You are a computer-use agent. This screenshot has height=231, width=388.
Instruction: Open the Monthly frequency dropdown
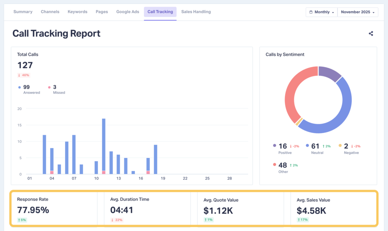[x=321, y=12]
